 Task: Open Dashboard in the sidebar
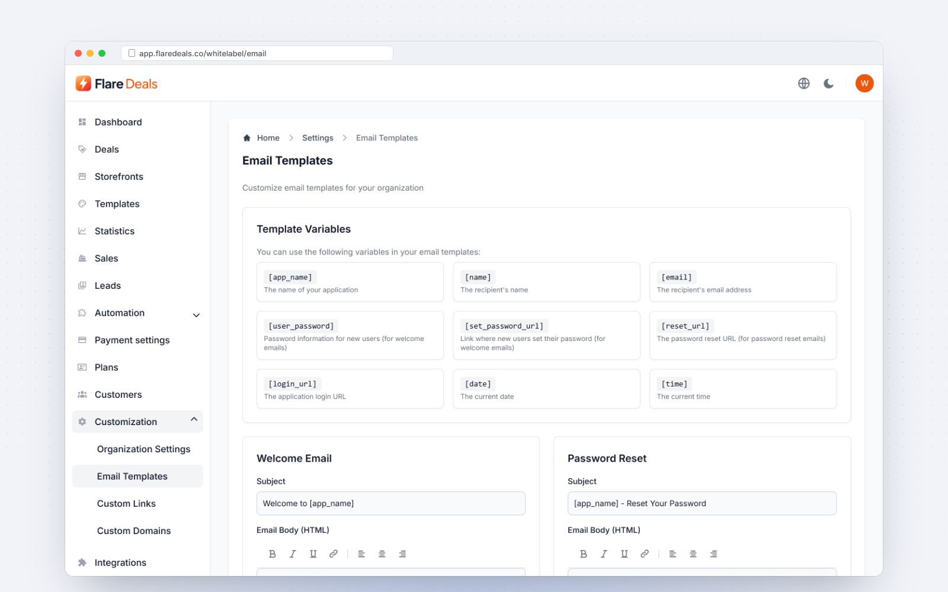pyautogui.click(x=137, y=122)
